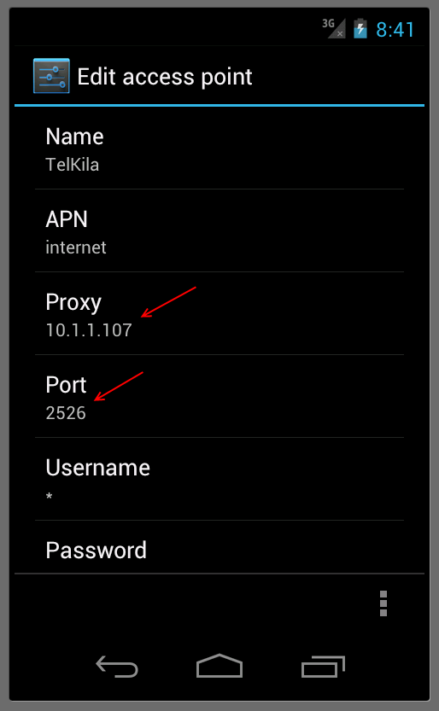
Task: Open the Username setting row
Action: (219, 479)
